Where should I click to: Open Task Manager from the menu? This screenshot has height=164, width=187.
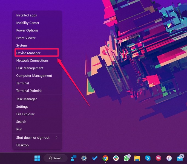tap(27, 99)
